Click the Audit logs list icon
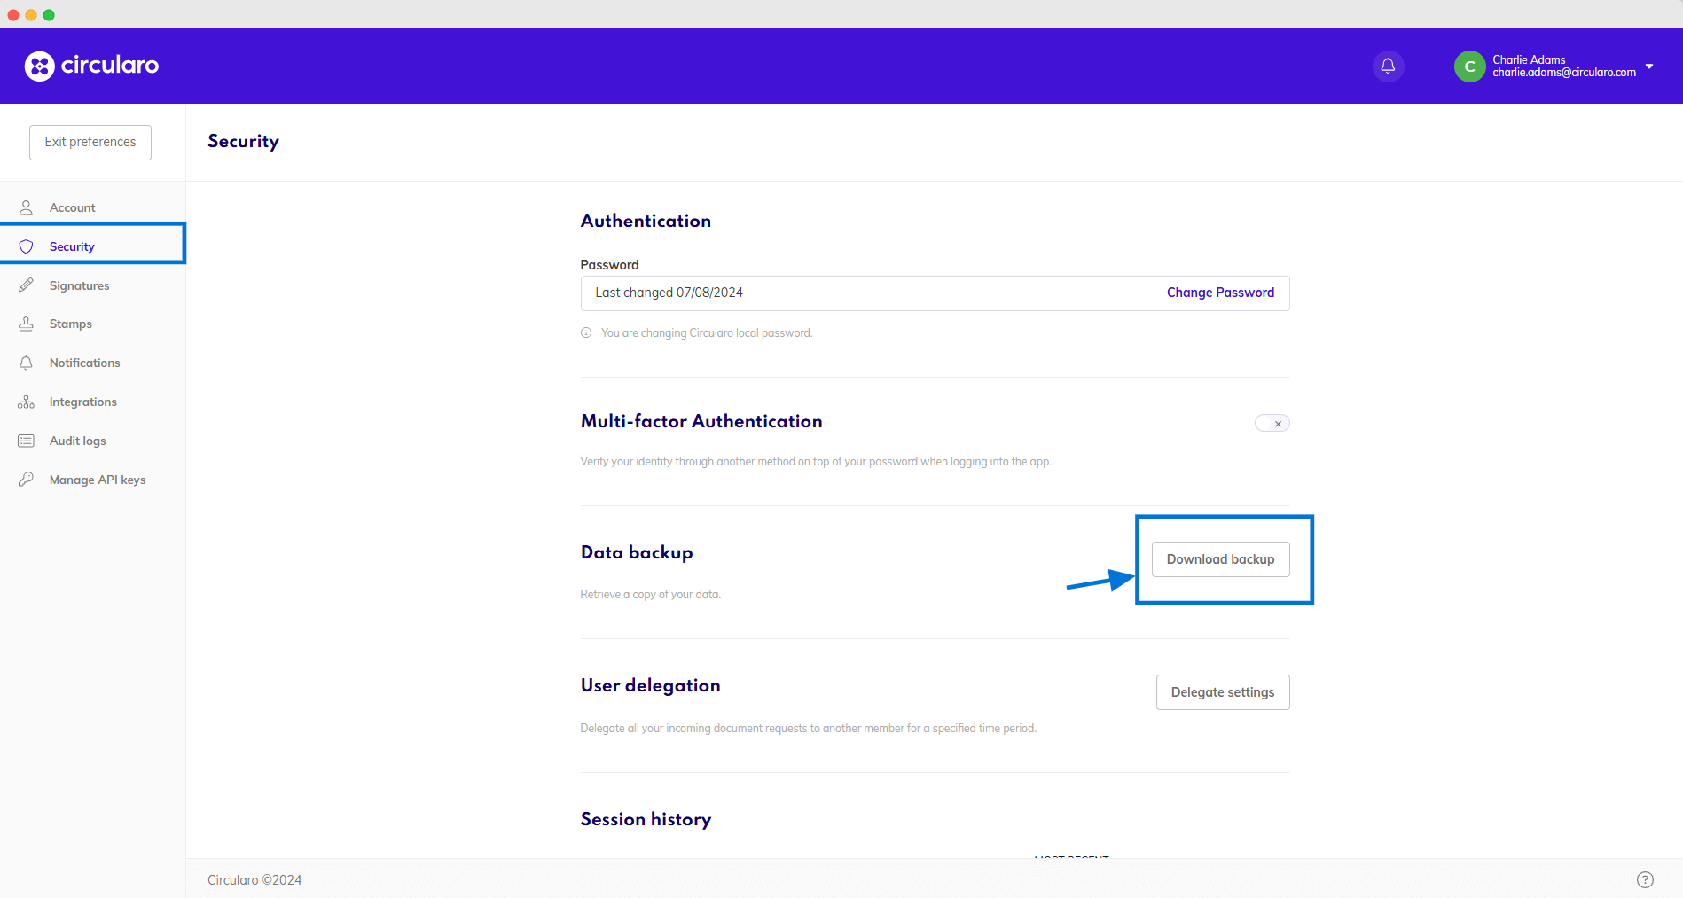1683x898 pixels. pos(27,441)
